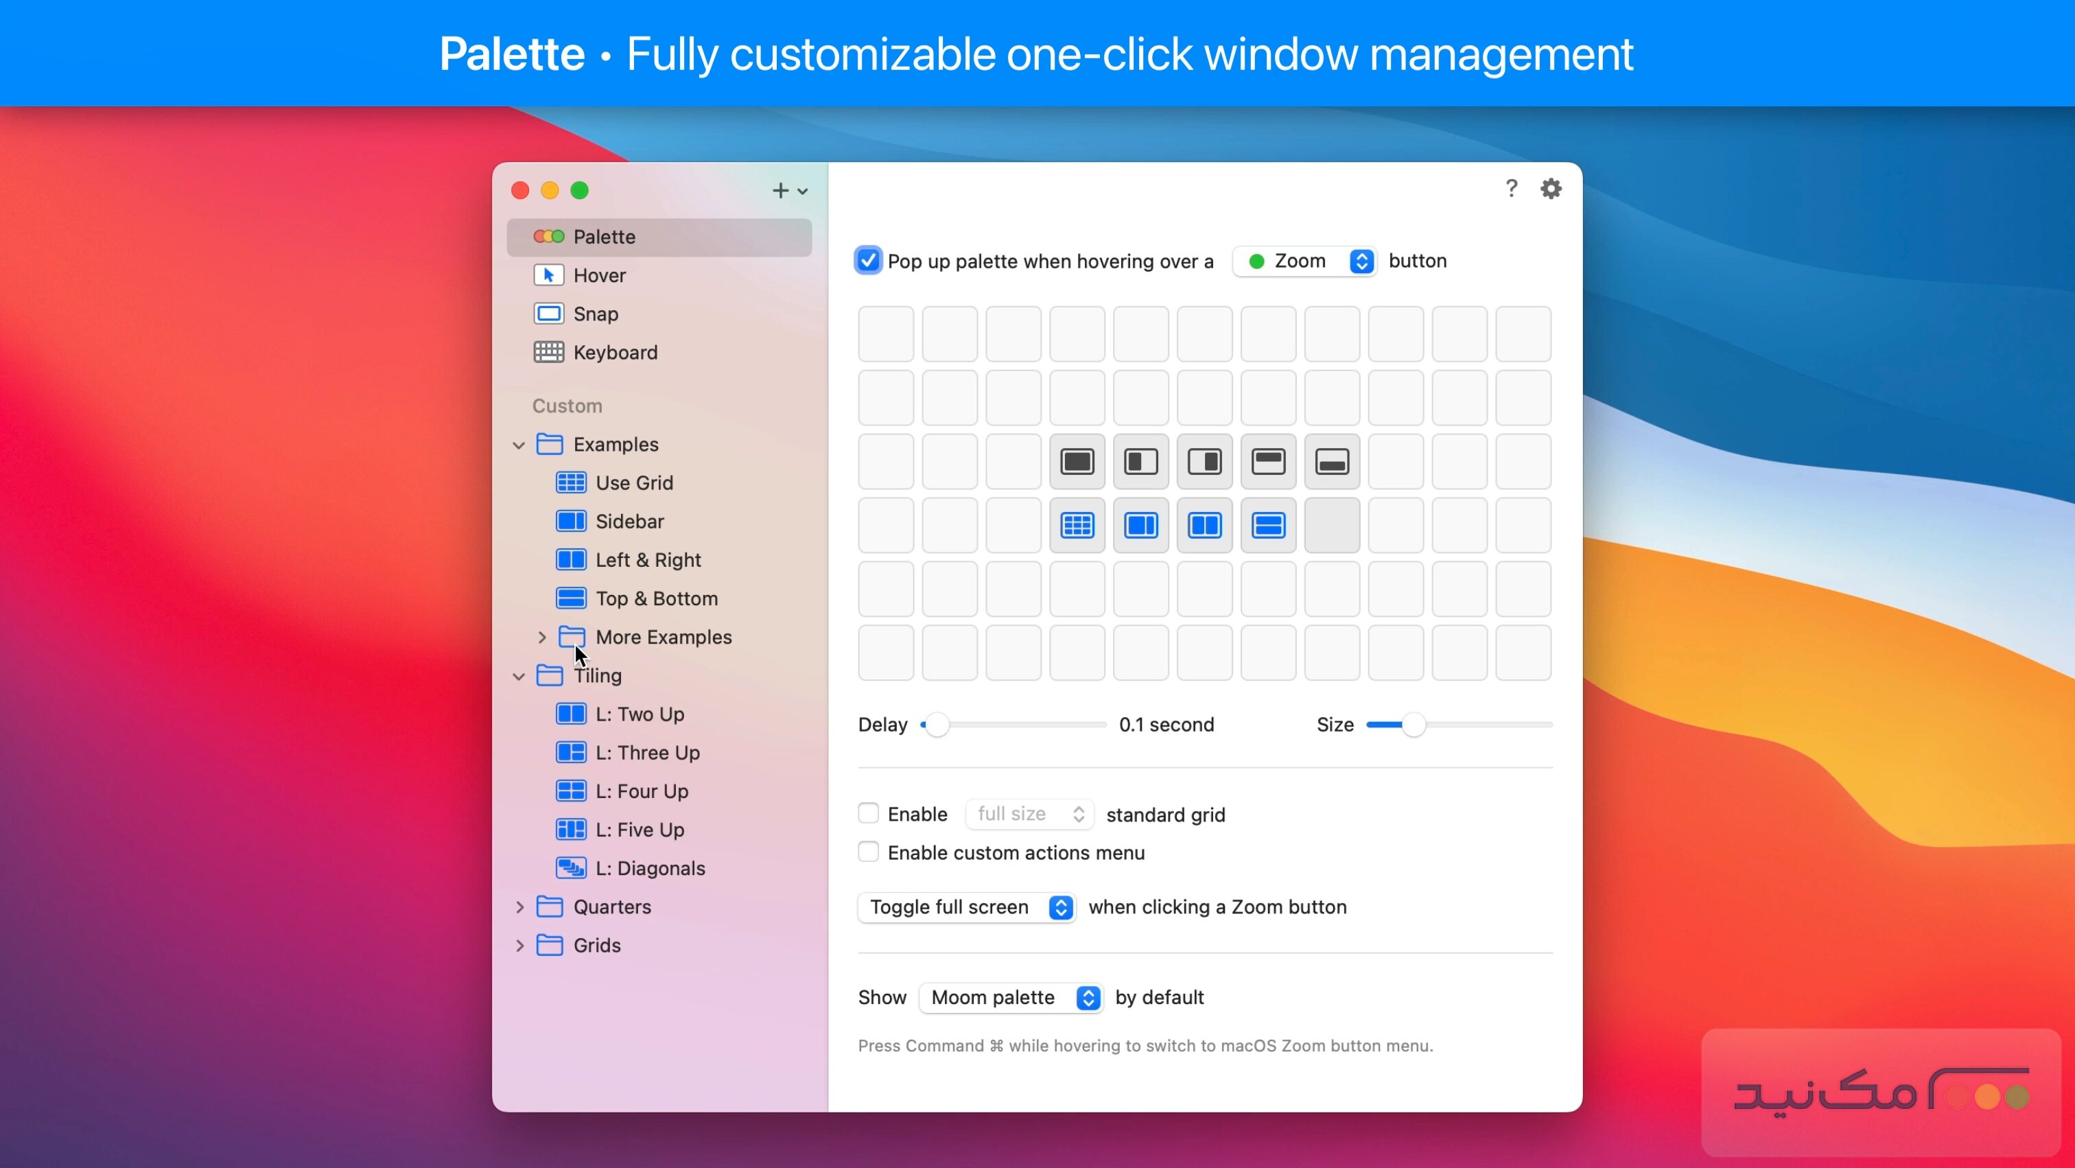The height and width of the screenshot is (1168, 2075).
Task: Select the Hover section in sidebar
Action: (x=599, y=275)
